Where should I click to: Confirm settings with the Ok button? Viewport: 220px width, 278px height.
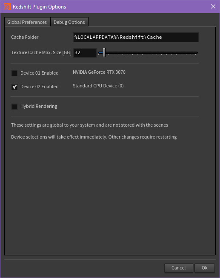click(x=205, y=268)
